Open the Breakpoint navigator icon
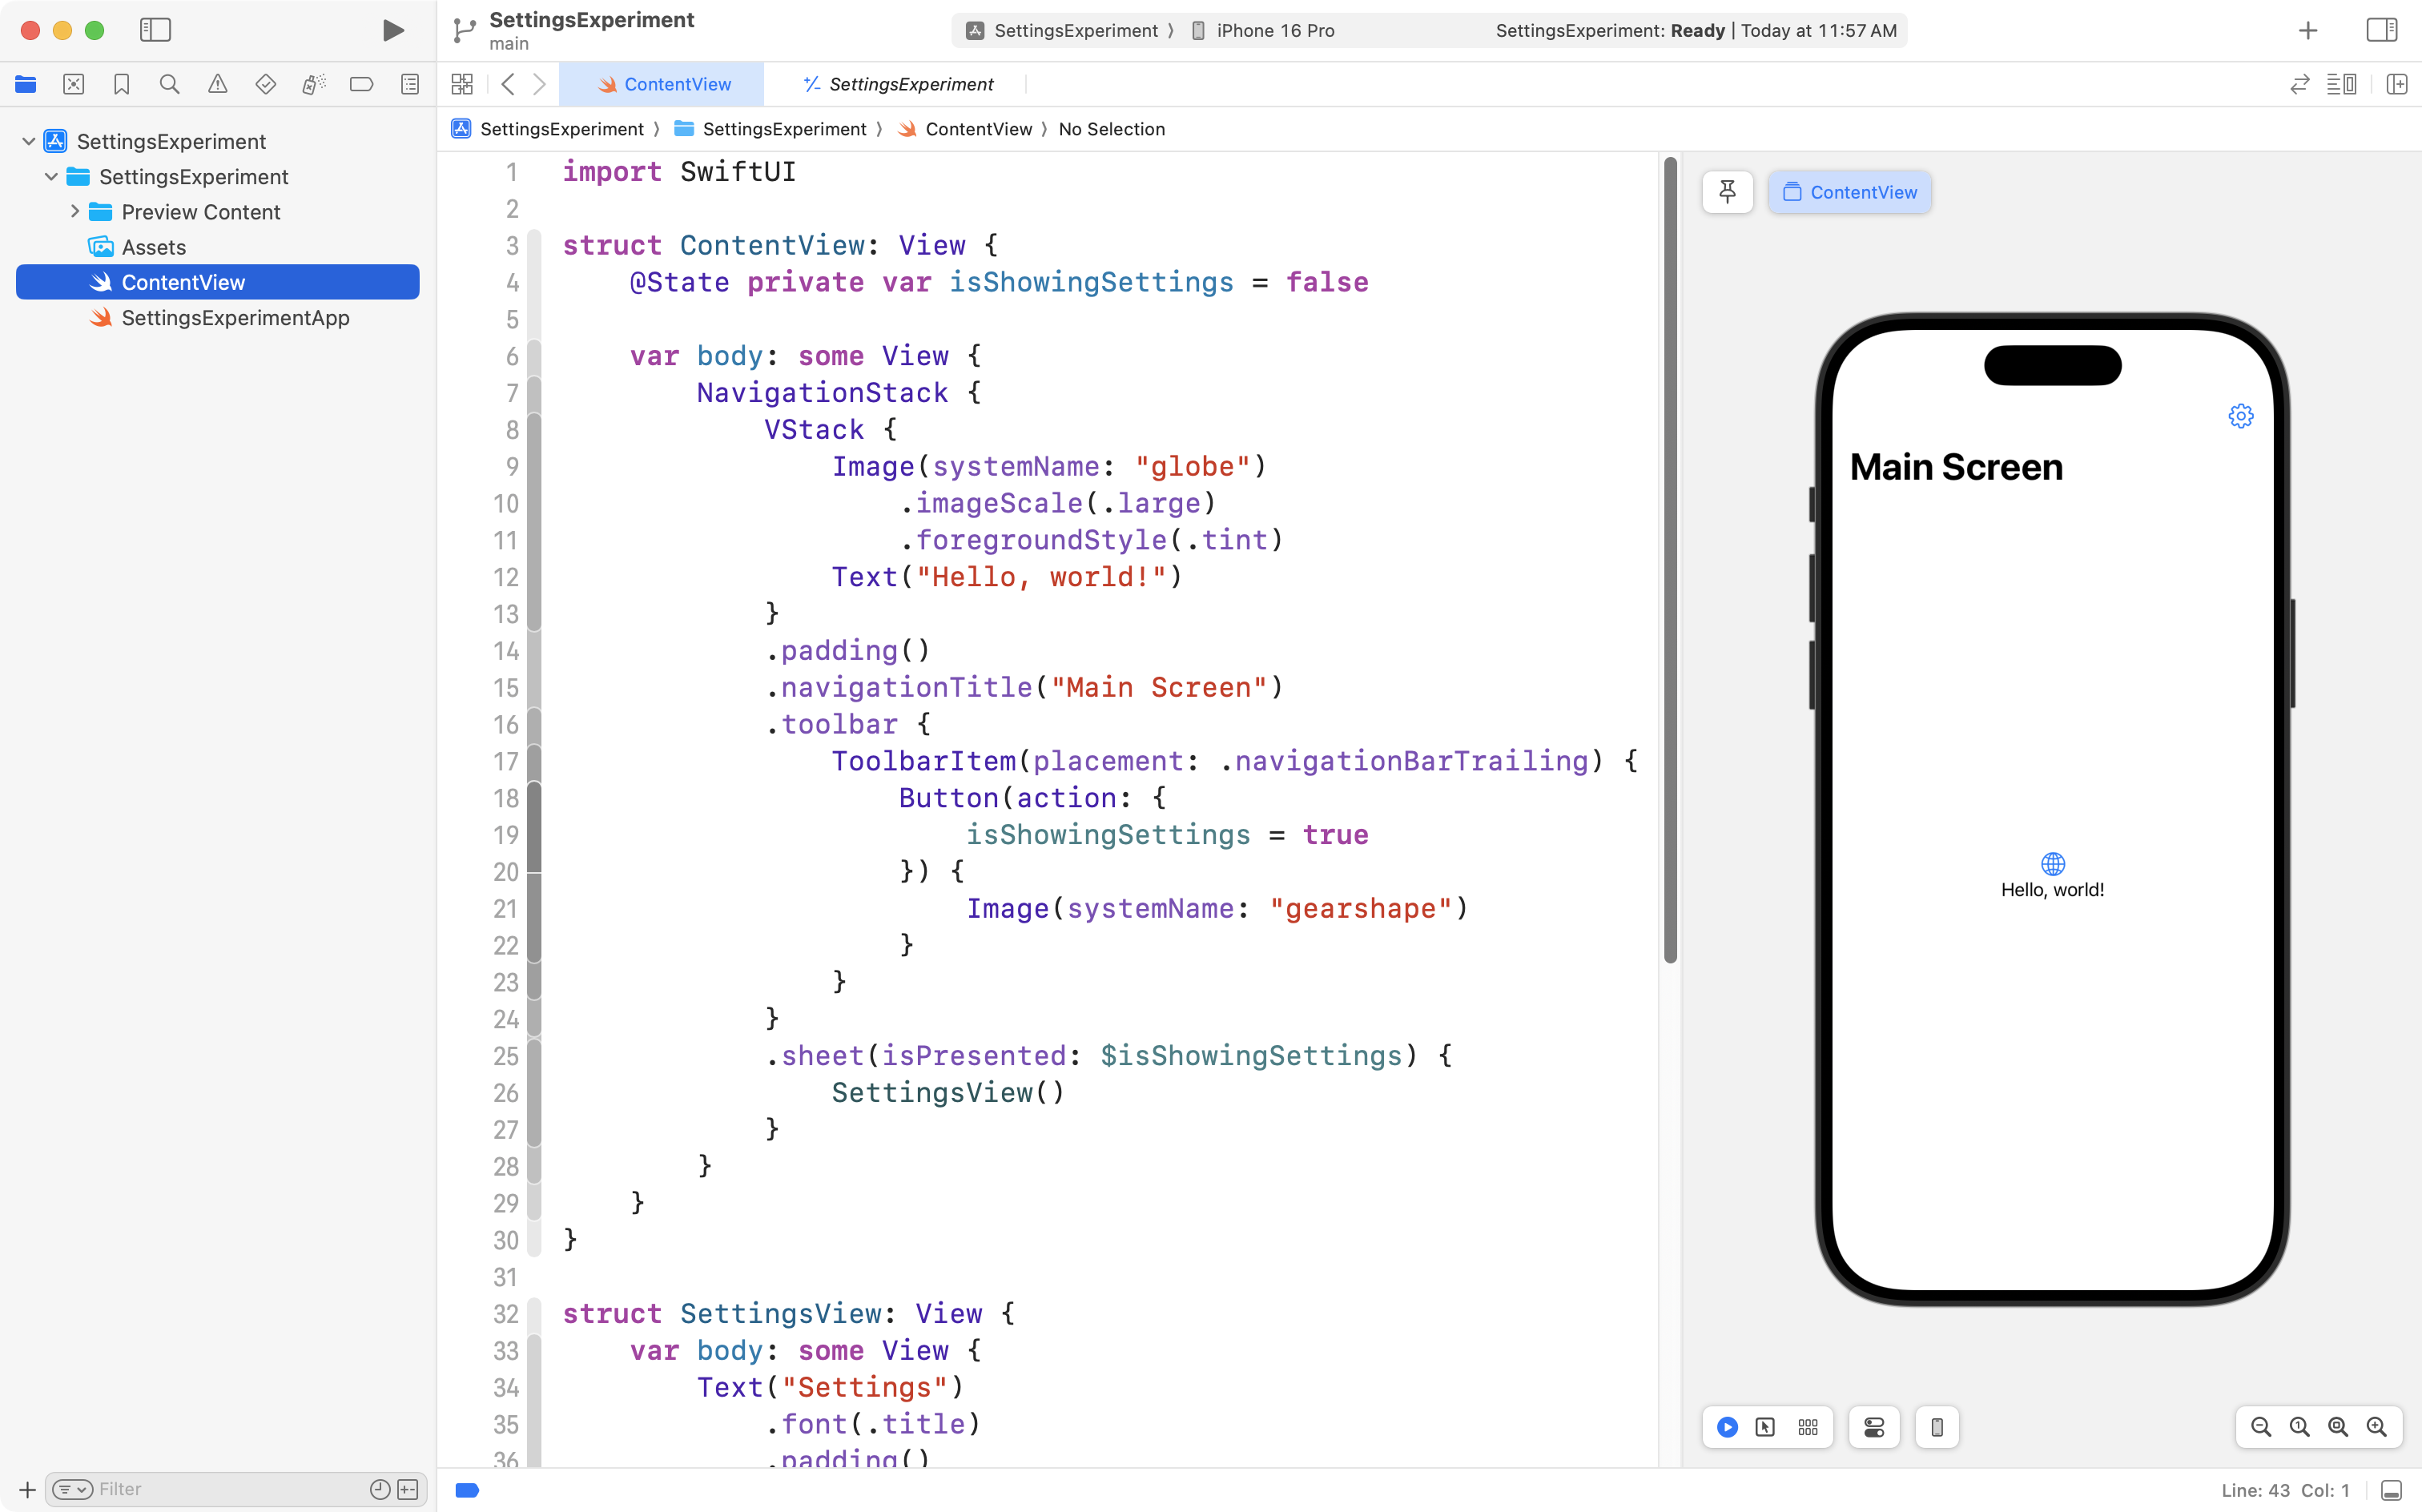The image size is (2422, 1512). [361, 84]
